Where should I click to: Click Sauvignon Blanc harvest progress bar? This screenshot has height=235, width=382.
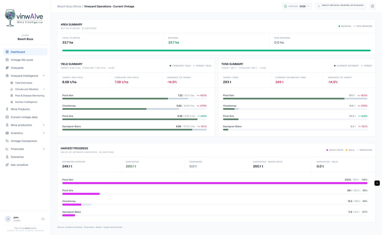pos(215,215)
